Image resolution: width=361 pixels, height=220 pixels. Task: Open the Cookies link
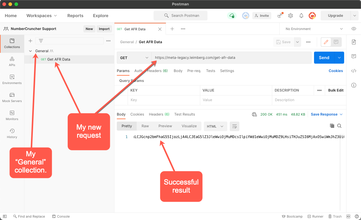(336, 71)
